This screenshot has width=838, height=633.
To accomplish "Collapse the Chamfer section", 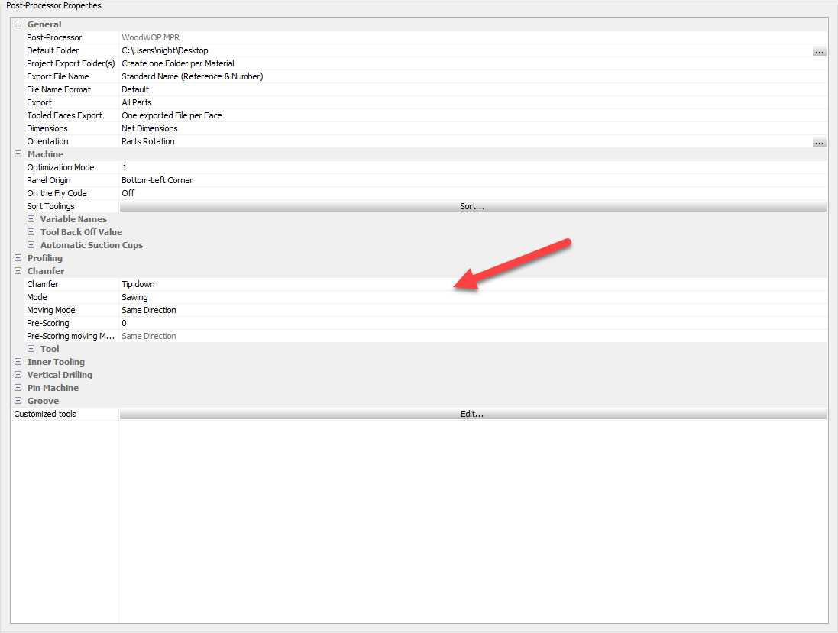I will click(17, 271).
